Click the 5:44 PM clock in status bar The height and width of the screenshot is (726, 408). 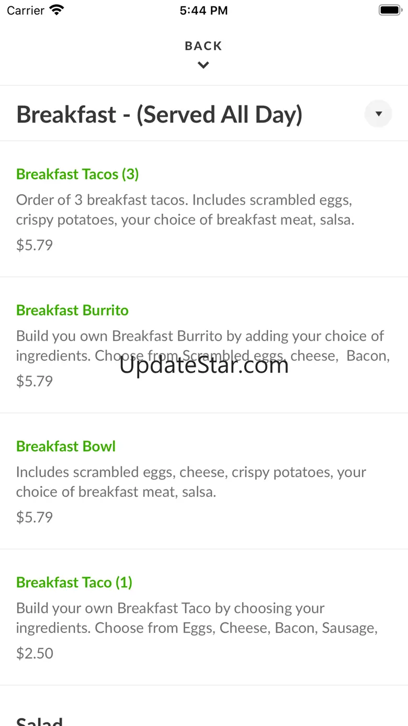203,10
